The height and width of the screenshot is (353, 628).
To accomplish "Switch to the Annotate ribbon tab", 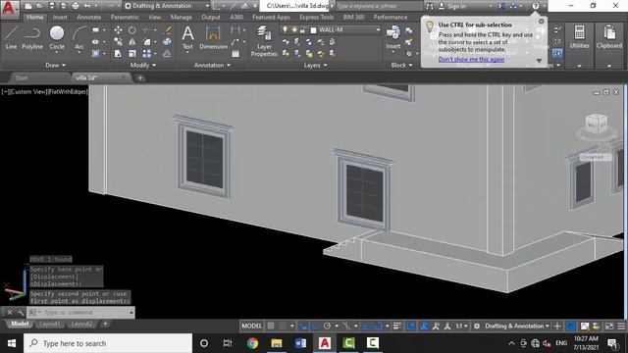I will pyautogui.click(x=89, y=18).
